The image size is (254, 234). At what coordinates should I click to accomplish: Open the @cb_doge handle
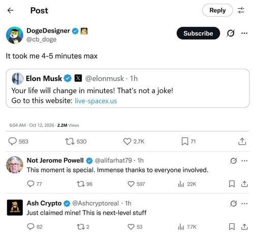pyautogui.click(x=41, y=39)
